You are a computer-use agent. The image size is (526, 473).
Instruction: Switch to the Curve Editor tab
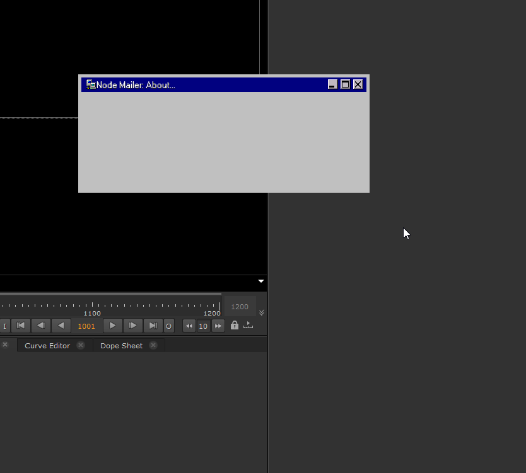(x=47, y=346)
